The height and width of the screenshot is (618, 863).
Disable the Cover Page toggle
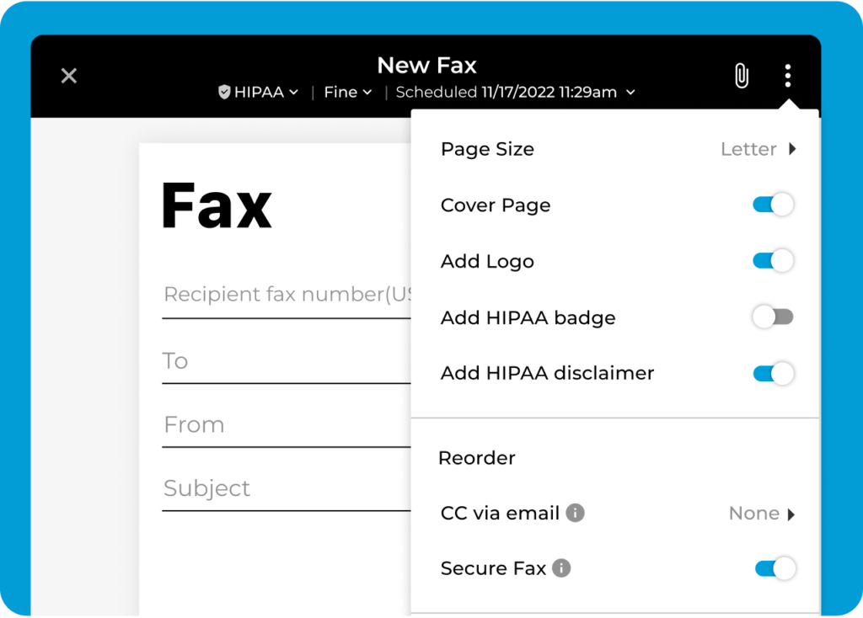773,205
